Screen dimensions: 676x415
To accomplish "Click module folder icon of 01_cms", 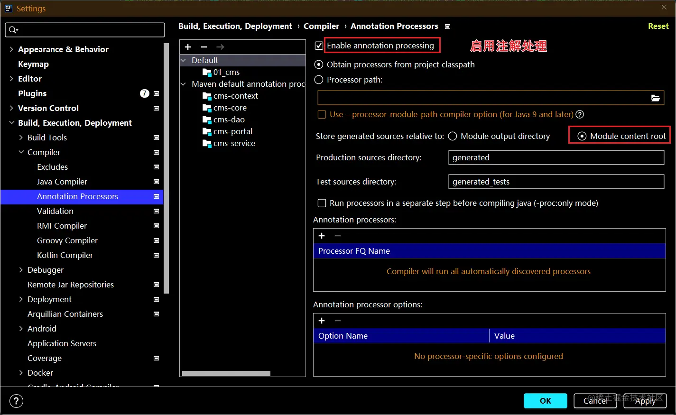I will point(207,72).
